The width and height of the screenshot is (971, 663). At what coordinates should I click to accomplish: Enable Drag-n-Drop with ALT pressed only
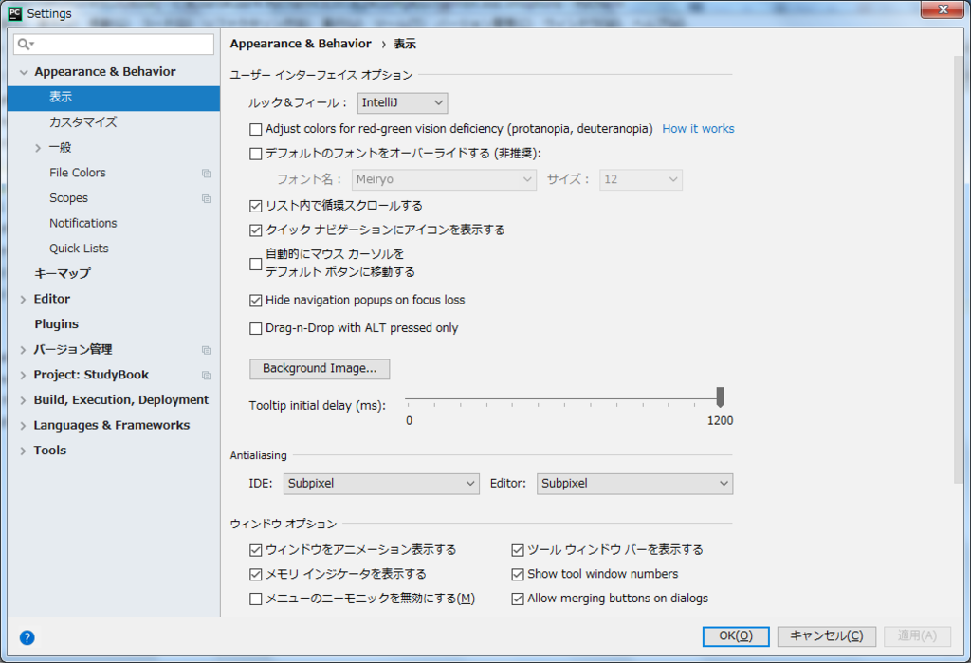255,328
